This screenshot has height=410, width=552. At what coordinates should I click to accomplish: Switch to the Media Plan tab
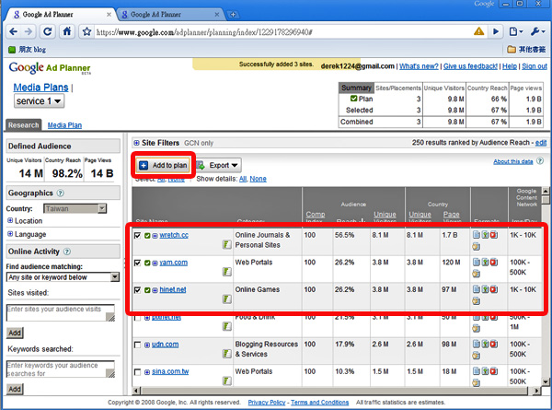pyautogui.click(x=64, y=125)
